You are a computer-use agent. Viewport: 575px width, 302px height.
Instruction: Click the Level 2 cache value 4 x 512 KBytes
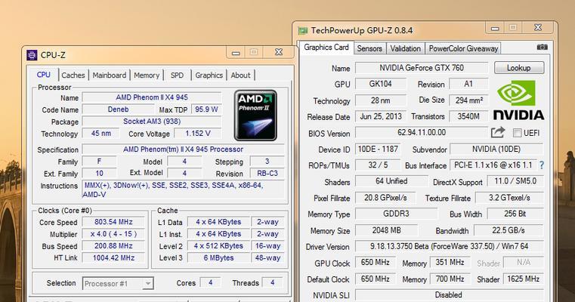[x=218, y=246]
